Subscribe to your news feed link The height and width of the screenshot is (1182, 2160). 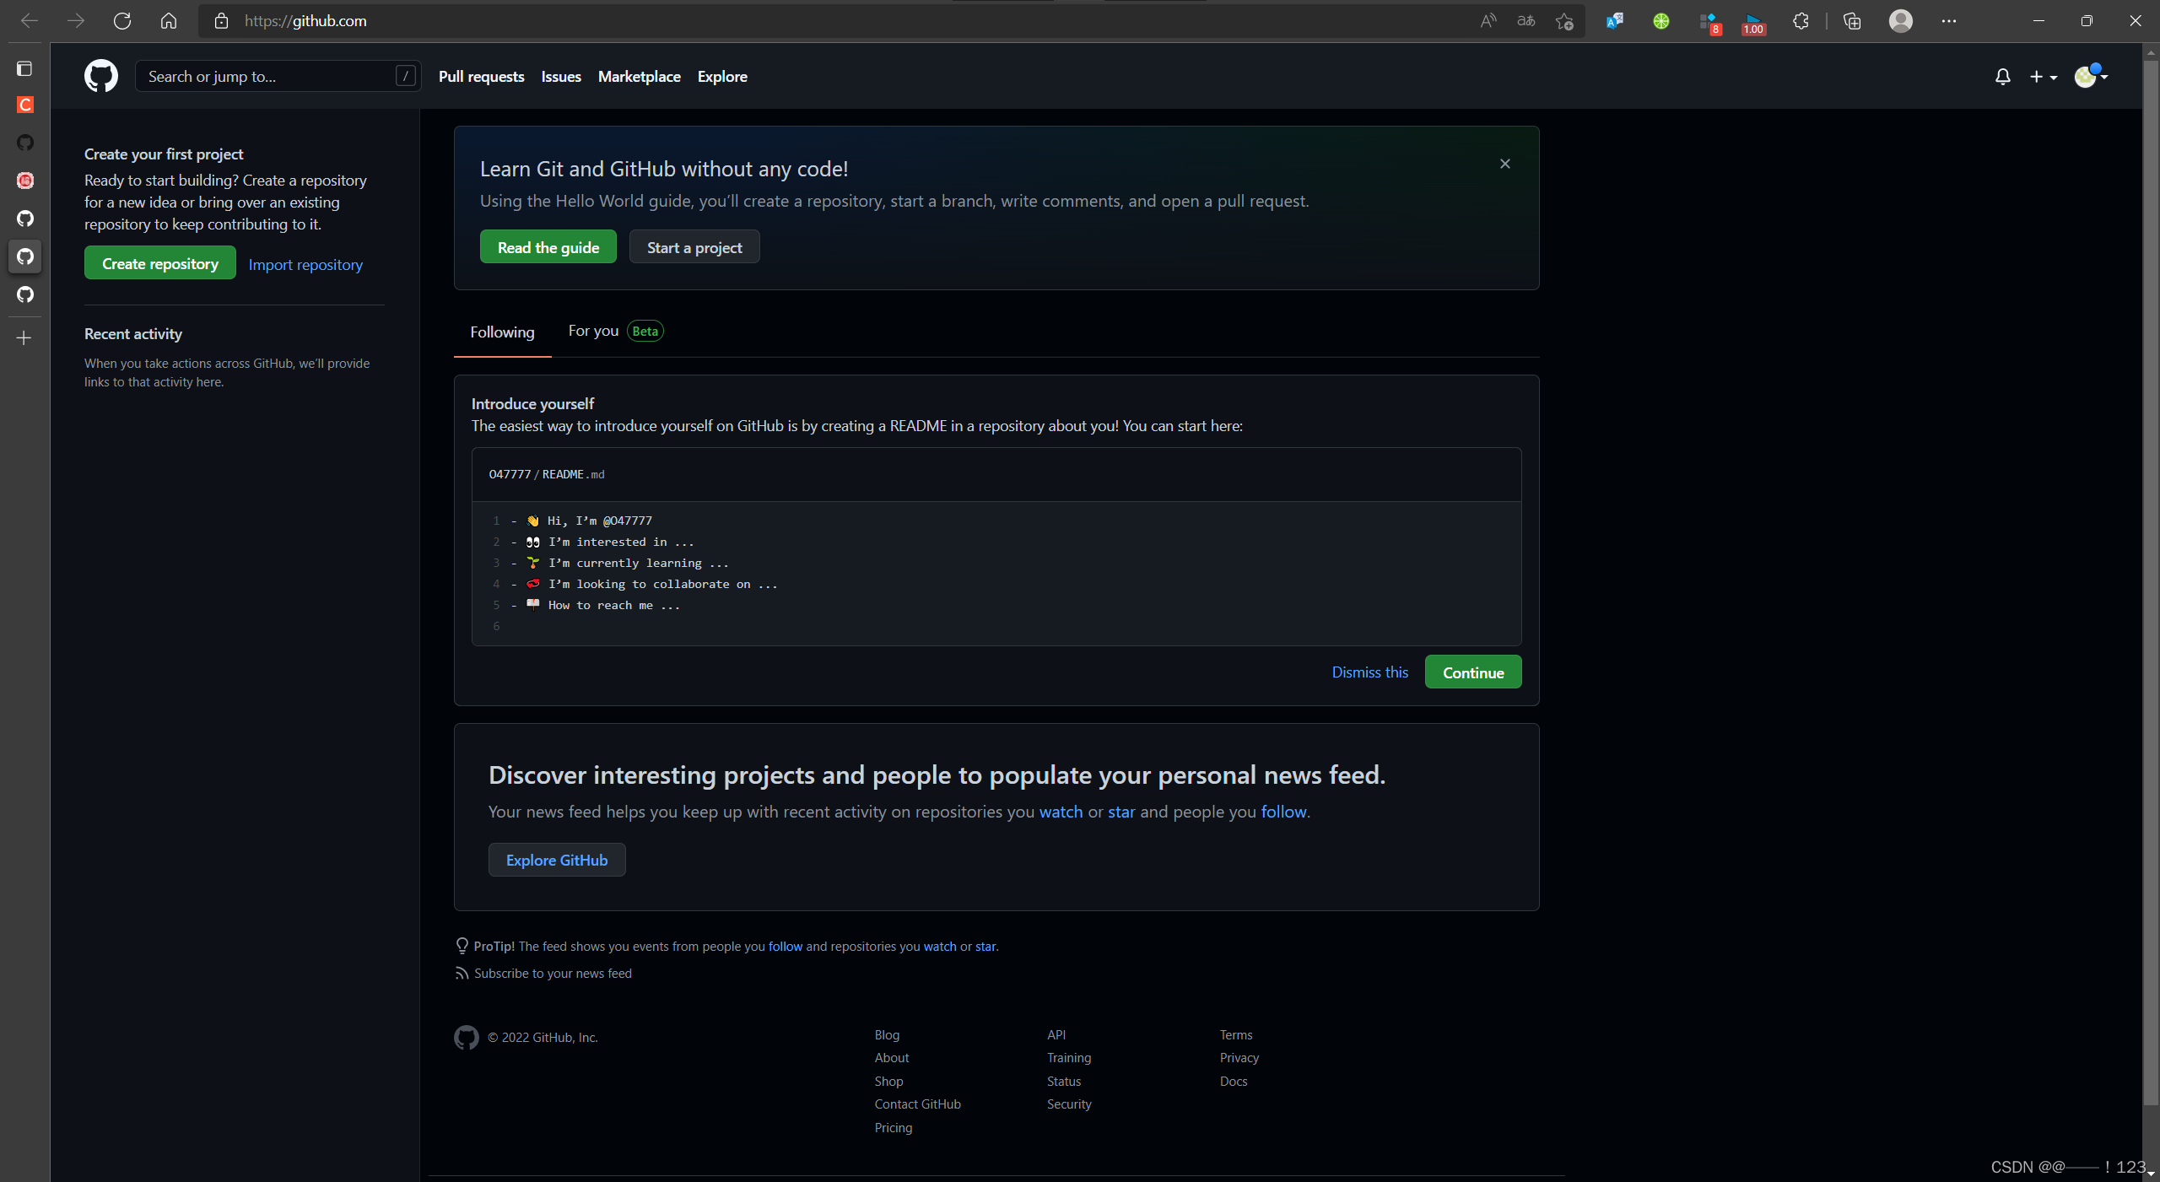[552, 973]
